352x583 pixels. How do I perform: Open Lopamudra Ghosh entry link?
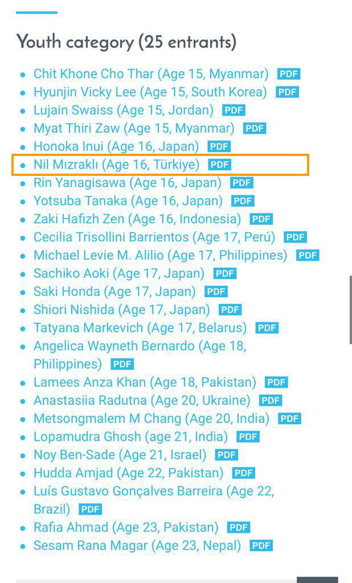(x=130, y=437)
